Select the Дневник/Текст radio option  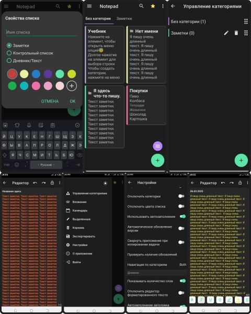pyautogui.click(x=25, y=61)
